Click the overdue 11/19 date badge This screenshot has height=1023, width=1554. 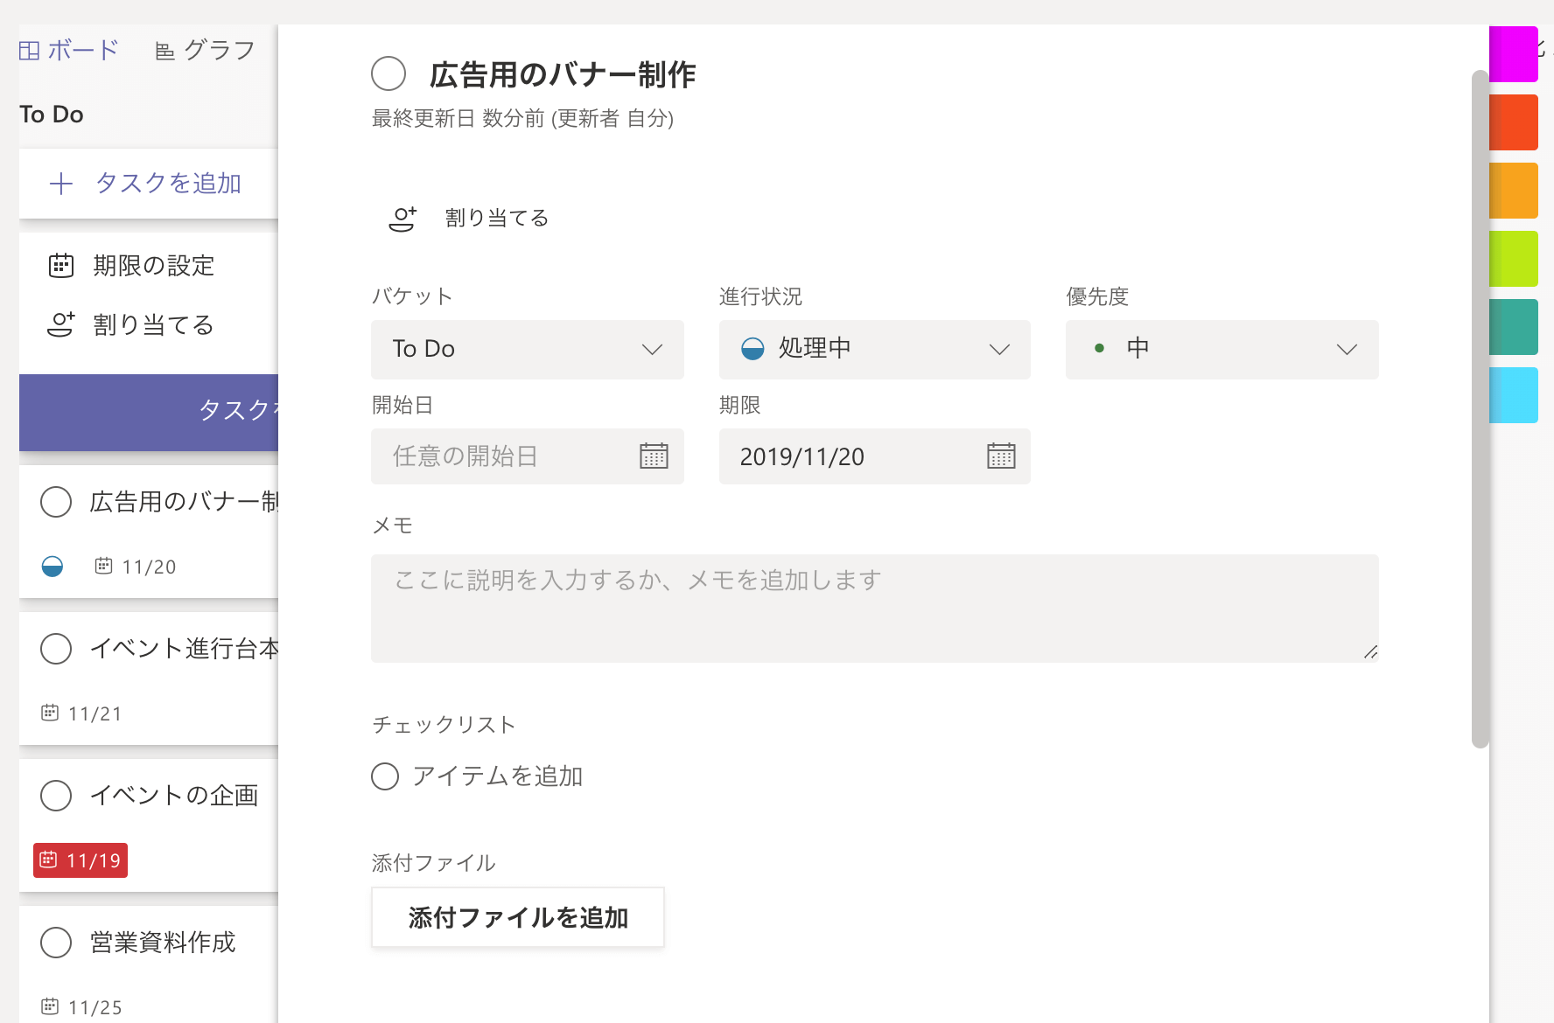[x=80, y=860]
